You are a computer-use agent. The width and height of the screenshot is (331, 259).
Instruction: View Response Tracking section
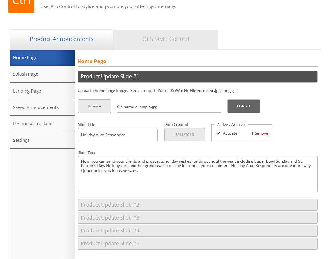point(42,124)
